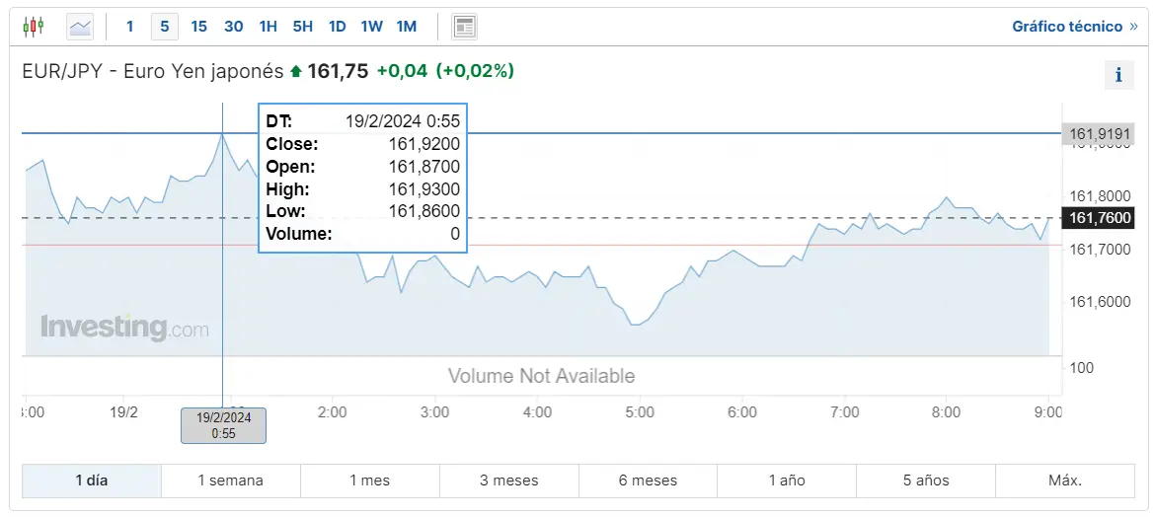
Task: Choose the 15 minute interval
Action: click(x=198, y=28)
